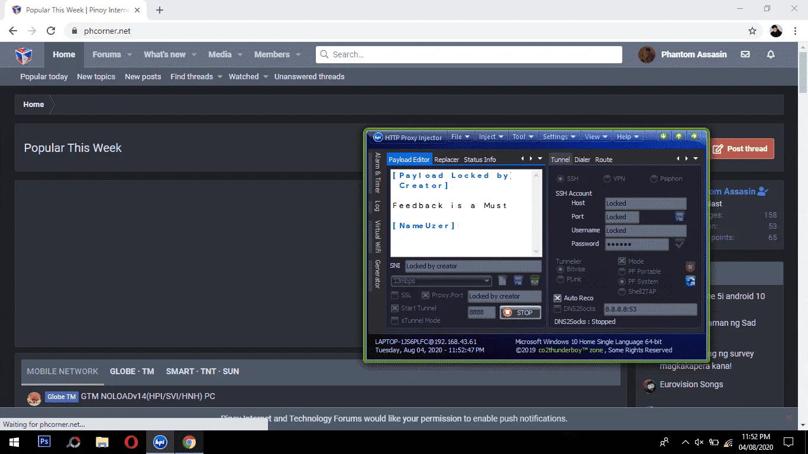808x454 pixels.
Task: Toggle the Auto Reco checkbox
Action: (x=557, y=298)
